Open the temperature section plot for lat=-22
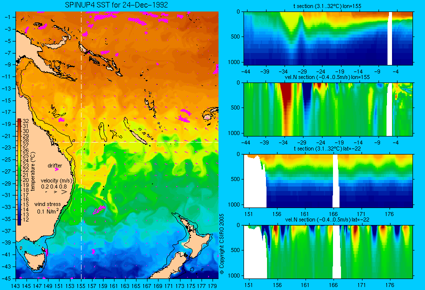This screenshot has height=290, width=425. coord(328,181)
